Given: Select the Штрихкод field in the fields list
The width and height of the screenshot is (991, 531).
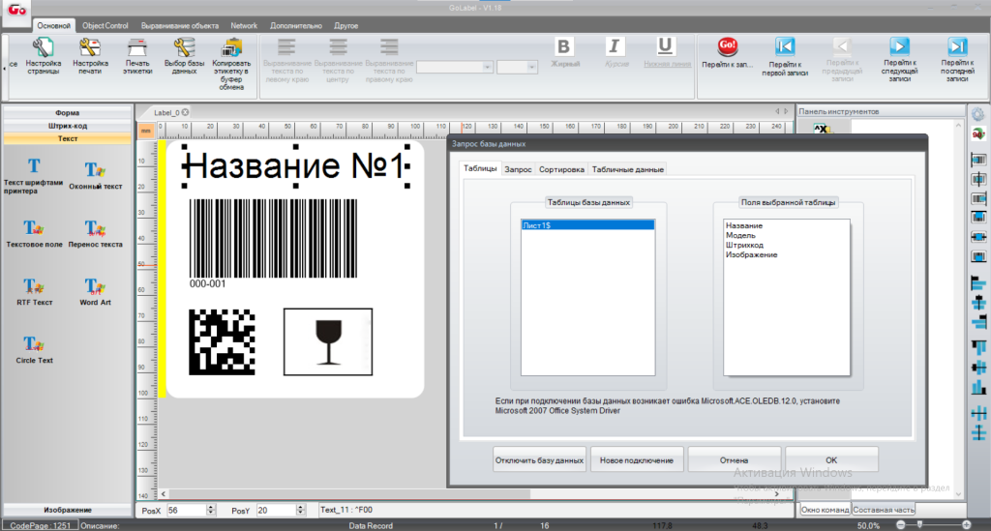Looking at the screenshot, I should [744, 245].
